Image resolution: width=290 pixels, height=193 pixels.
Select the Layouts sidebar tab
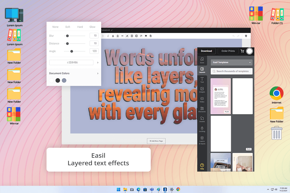click(x=202, y=70)
